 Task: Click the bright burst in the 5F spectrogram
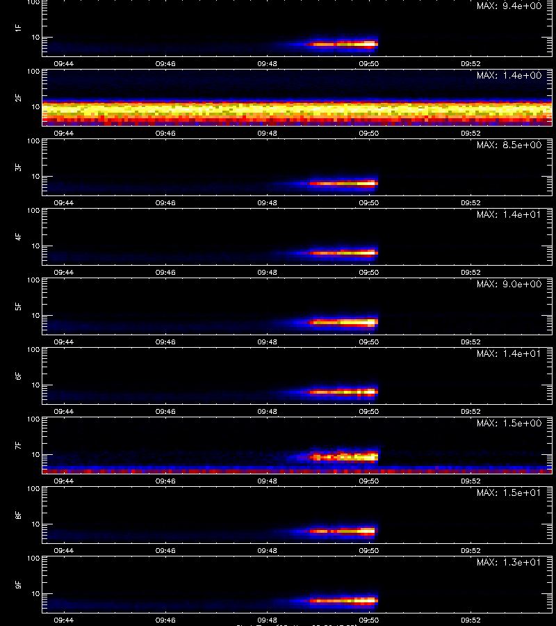pyautogui.click(x=344, y=322)
